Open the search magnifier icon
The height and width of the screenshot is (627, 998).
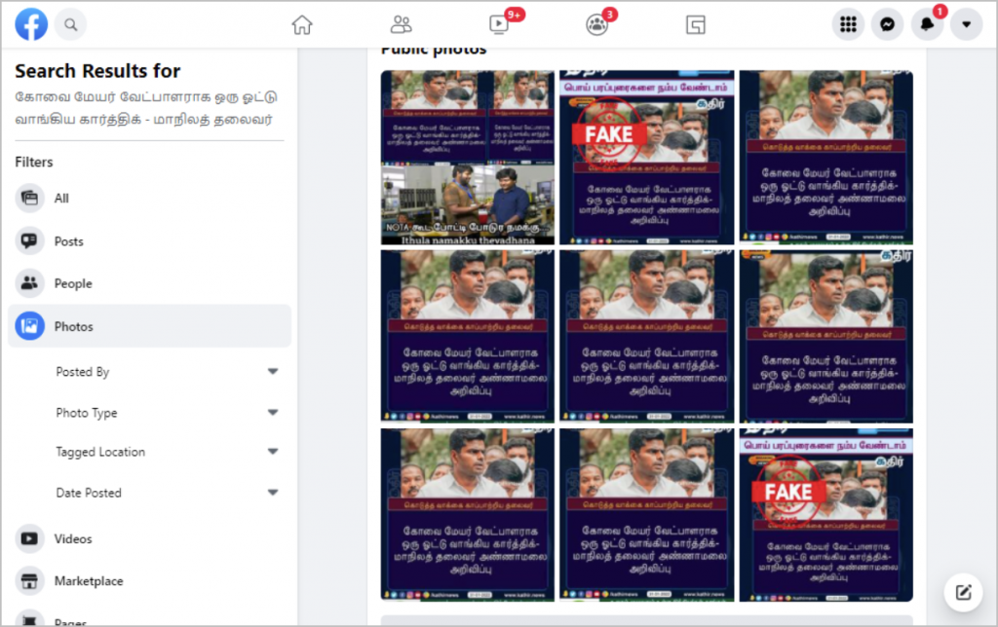pyautogui.click(x=70, y=24)
